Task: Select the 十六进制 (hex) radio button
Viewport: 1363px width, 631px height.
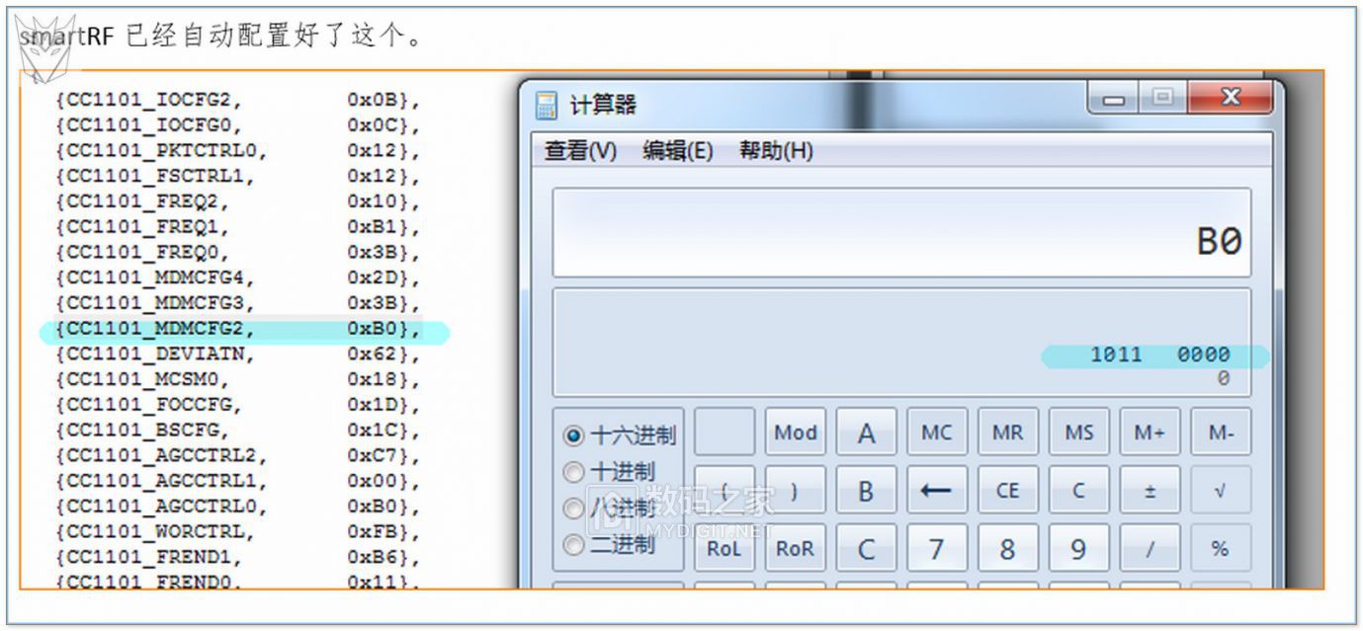Action: pyautogui.click(x=573, y=435)
